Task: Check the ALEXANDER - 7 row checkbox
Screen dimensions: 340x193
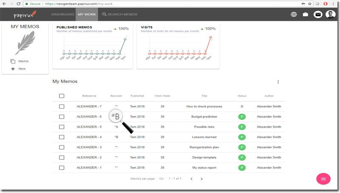Action: pos(62,106)
